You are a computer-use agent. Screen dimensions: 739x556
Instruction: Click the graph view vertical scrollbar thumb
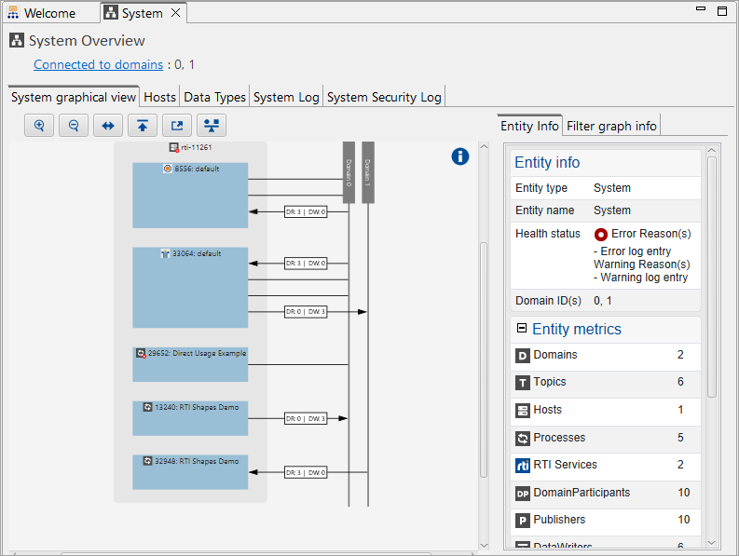(484, 360)
